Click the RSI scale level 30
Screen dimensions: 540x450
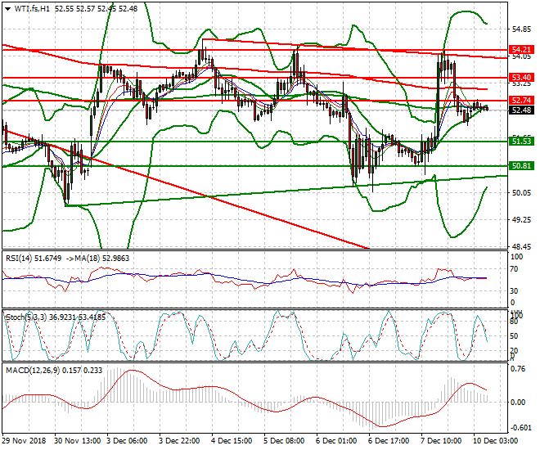pyautogui.click(x=514, y=291)
